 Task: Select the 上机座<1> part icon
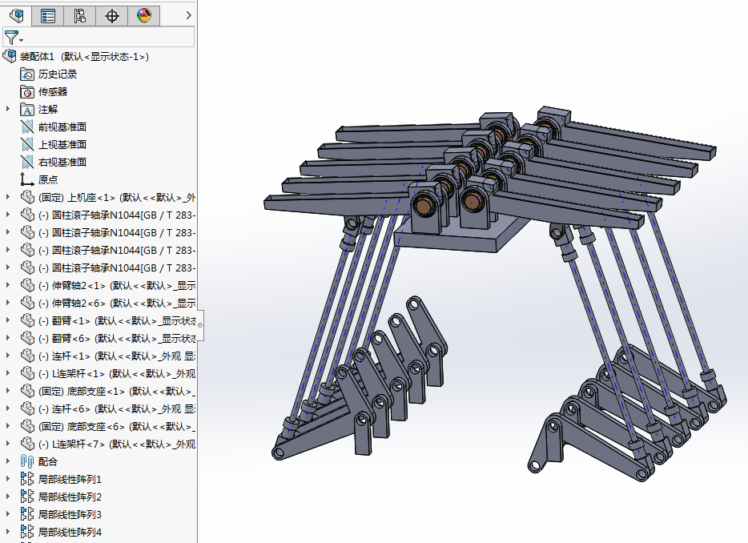click(28, 197)
